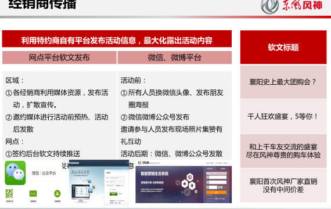Click the line 邀请参与人员发布现场照片集赞有
Screen dimensions: 331x209
coord(171,129)
